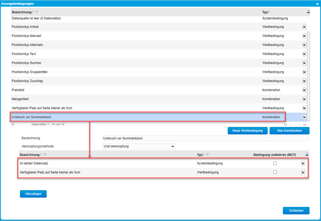Delete the Umbruch vor Summenblock entry
The width and height of the screenshot is (321, 221).
tap(304, 117)
